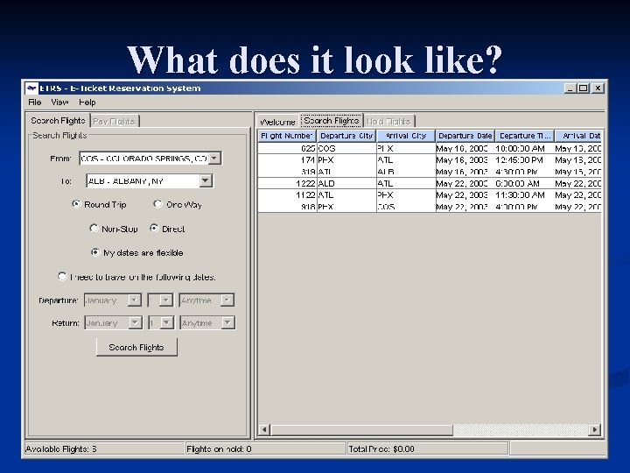630x473 pixels.
Task: Select the Non-Stop radio button
Action: [x=94, y=229]
